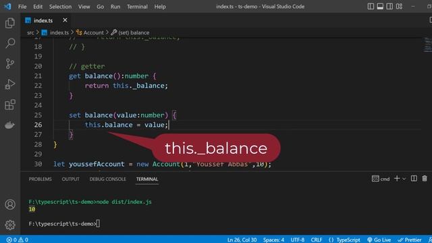Click the '// getter' comment line
This screenshot has height=243, width=432.
[87, 66]
